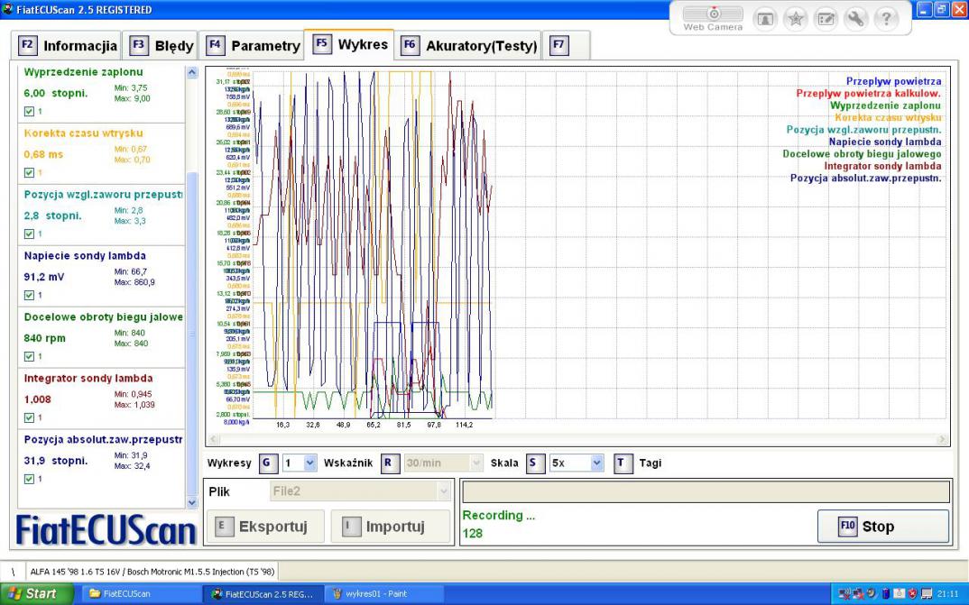
Task: Disable the Korekta czasu wtrysku checkbox
Action: click(x=29, y=172)
